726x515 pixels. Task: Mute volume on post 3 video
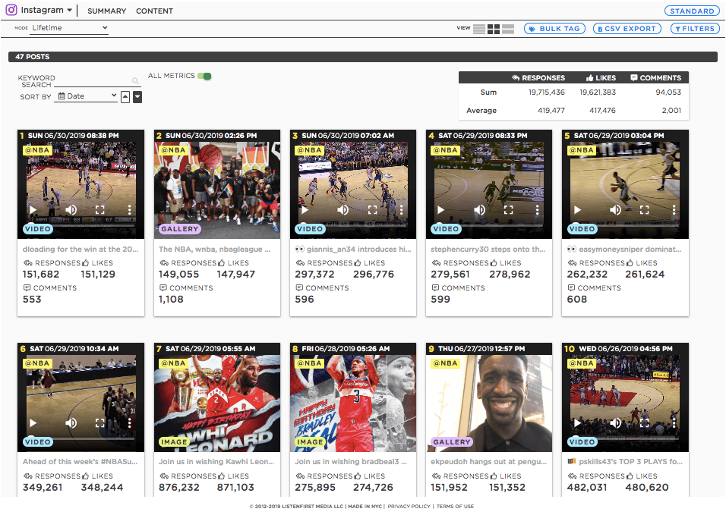click(342, 209)
